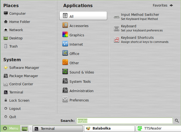Launch Package Manager icon
The height and width of the screenshot is (132, 181).
click(6, 76)
